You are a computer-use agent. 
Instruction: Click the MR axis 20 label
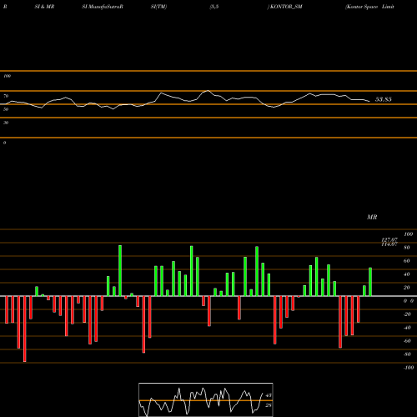click(406, 288)
